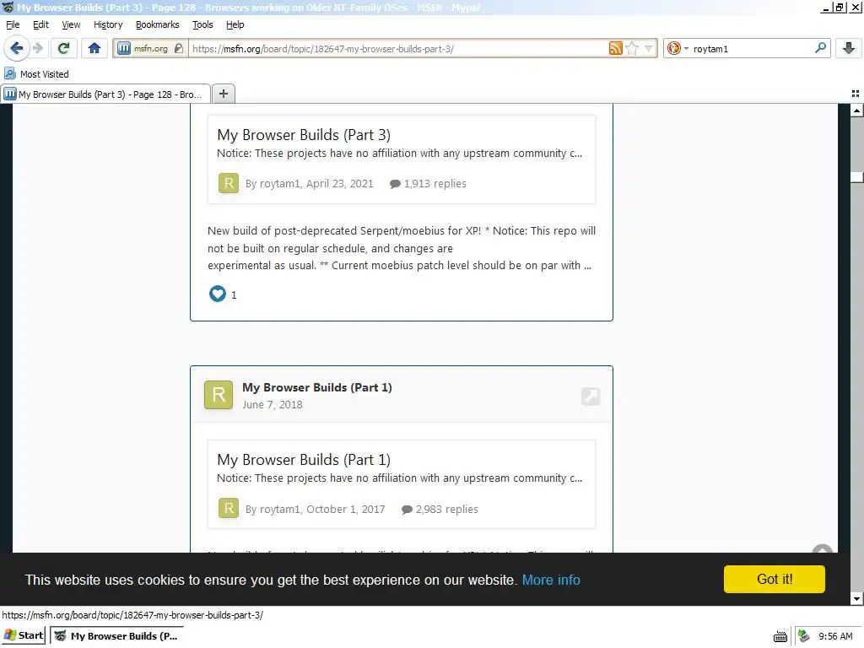Open URL bar history dropdown arrow

tap(649, 48)
